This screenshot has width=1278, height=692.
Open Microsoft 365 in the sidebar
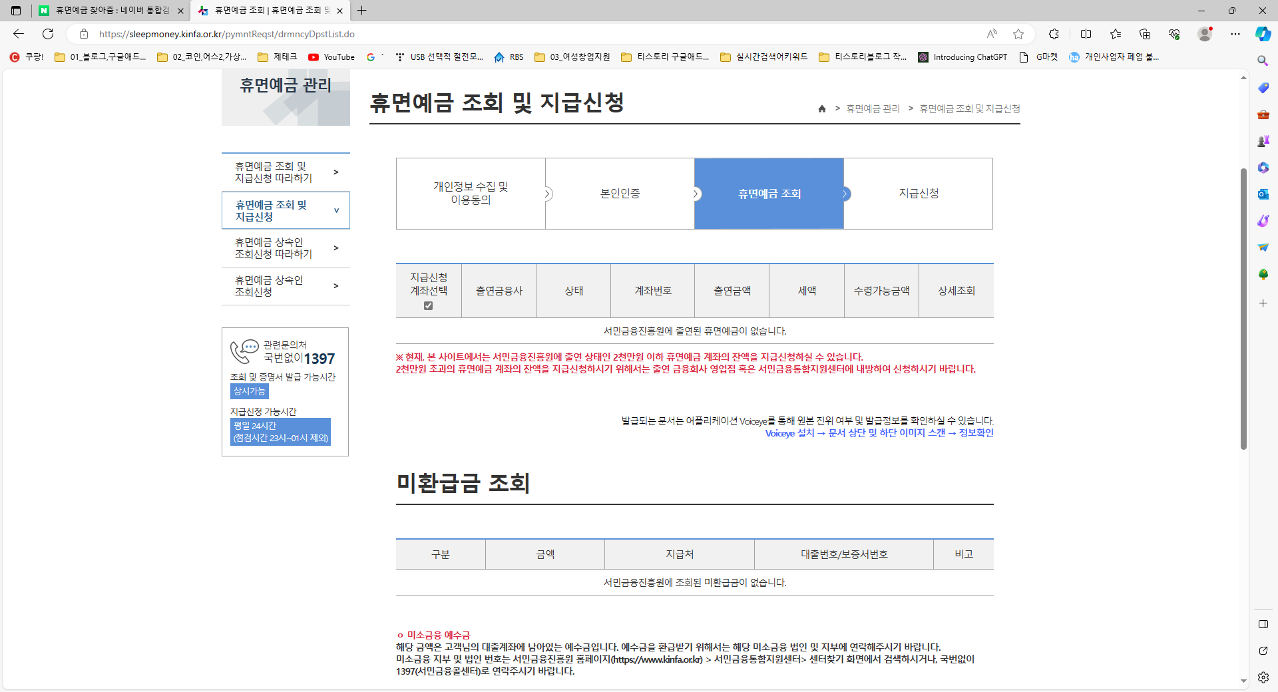pyautogui.click(x=1262, y=167)
